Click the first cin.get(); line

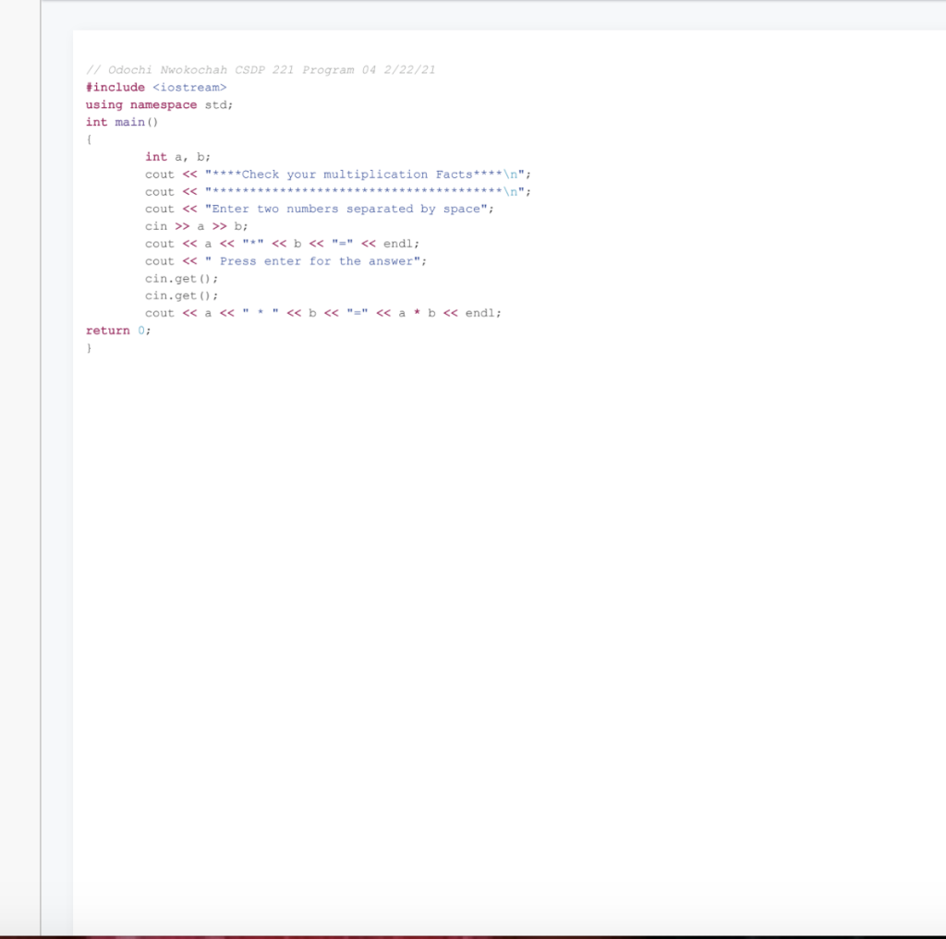click(x=182, y=279)
